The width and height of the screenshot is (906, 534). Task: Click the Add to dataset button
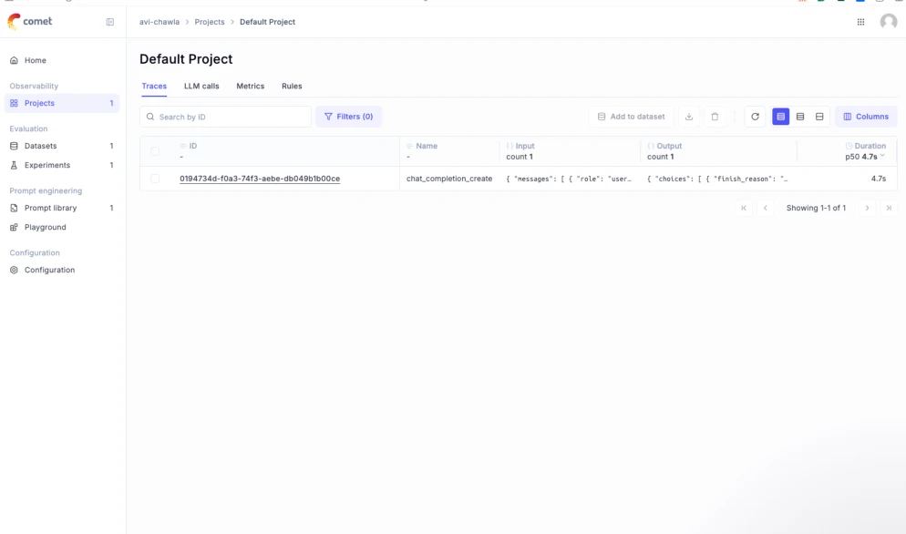tap(631, 117)
